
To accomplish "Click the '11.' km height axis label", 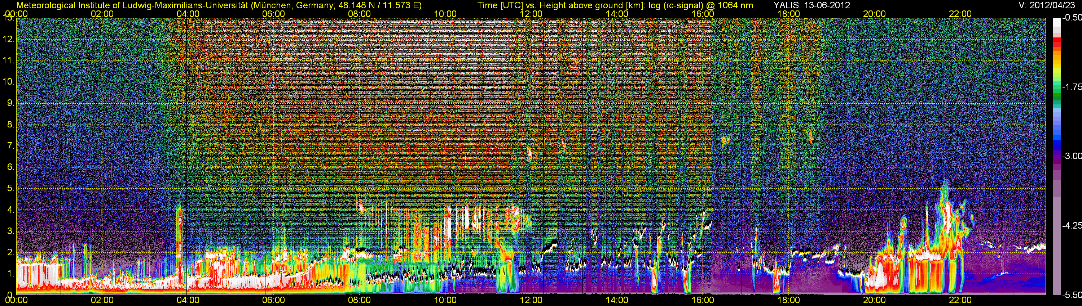I will (x=8, y=61).
